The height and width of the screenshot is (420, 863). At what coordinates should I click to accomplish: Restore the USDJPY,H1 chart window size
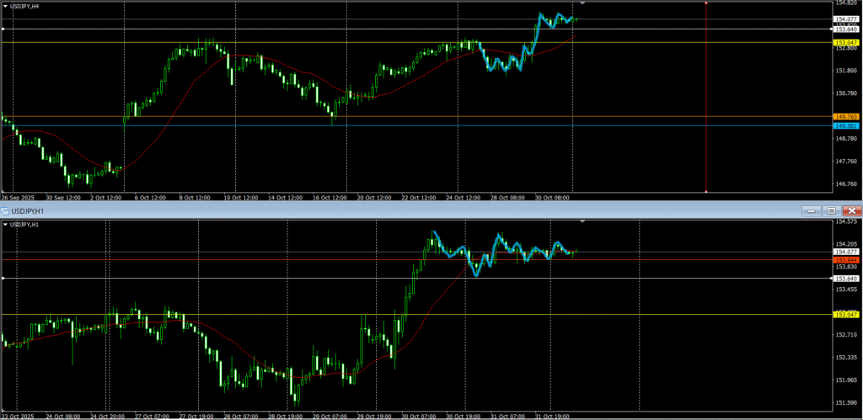pos(832,210)
